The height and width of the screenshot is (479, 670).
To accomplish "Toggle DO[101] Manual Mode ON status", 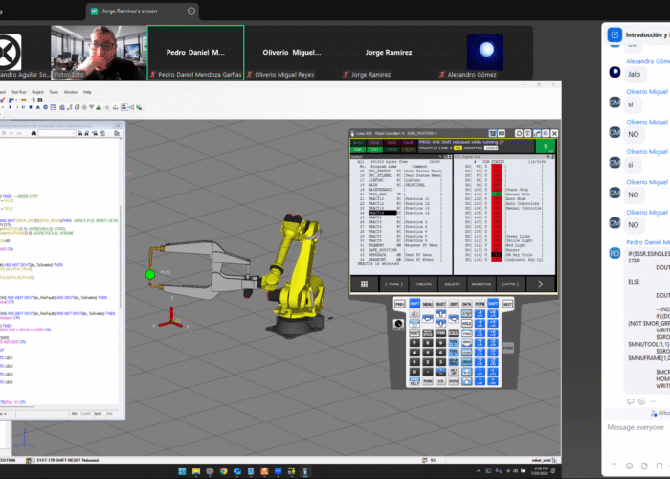I will pos(496,195).
